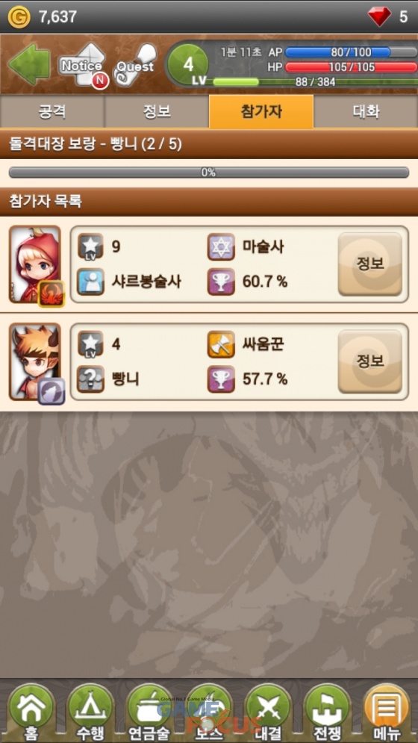Open the 대결 crossed swords icon
This screenshot has height=743, width=418.
click(269, 712)
